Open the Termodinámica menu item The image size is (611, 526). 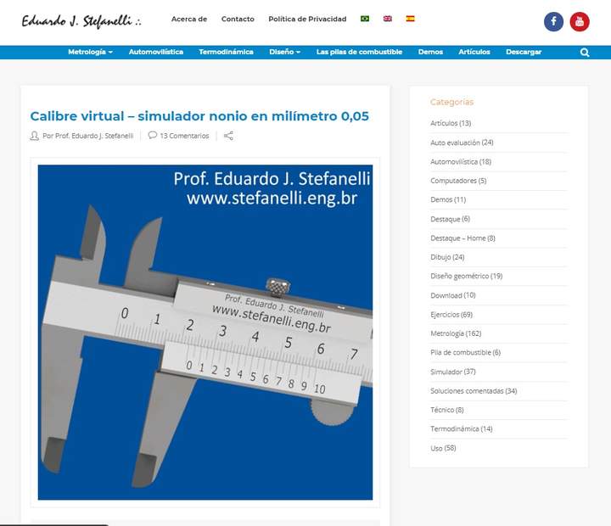(x=226, y=52)
